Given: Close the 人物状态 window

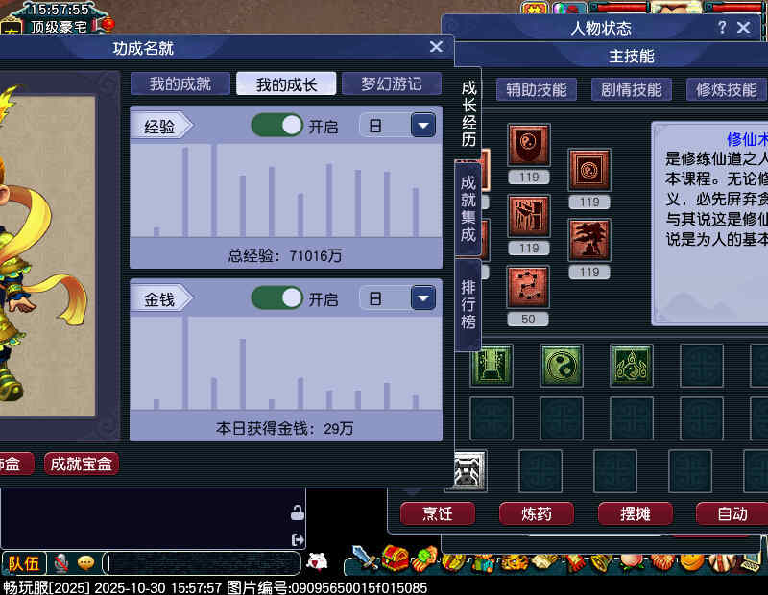Looking at the screenshot, I should tap(743, 28).
